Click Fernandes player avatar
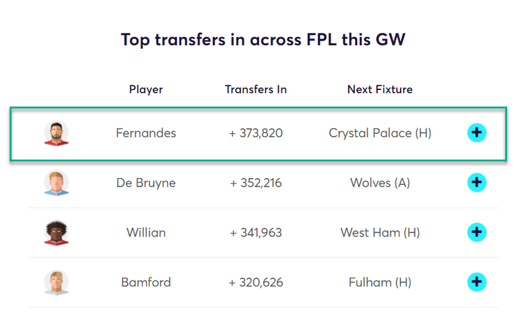The width and height of the screenshot is (527, 314). coord(57,133)
